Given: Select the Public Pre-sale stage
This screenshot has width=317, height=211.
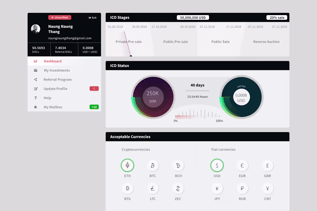Looking at the screenshot, I should click(176, 42).
